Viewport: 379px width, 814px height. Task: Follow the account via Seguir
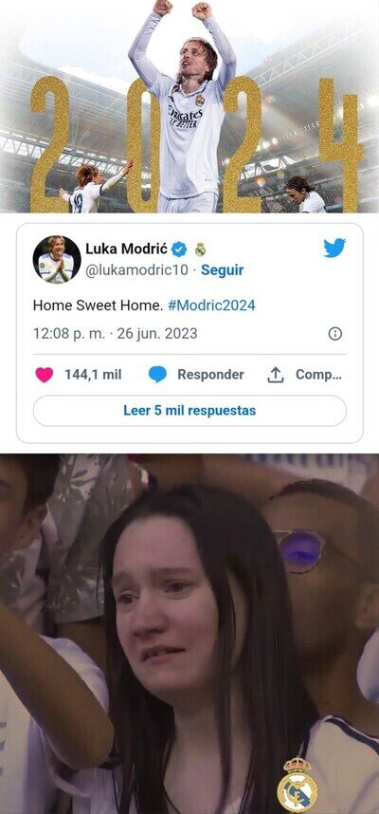click(x=223, y=270)
